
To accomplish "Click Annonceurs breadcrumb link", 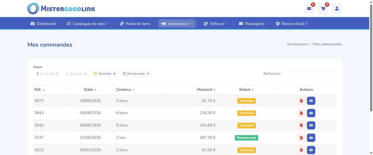I will pyautogui.click(x=297, y=44).
